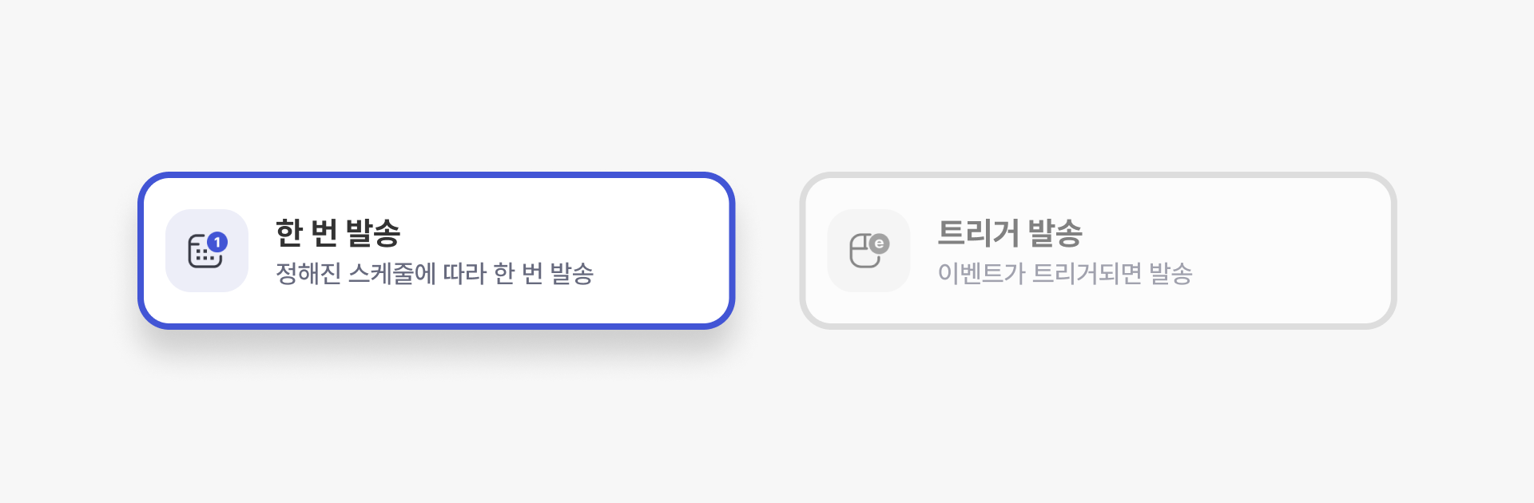Click the gray "e" badge on trigger icon
This screenshot has height=503, width=1534.
click(x=879, y=244)
